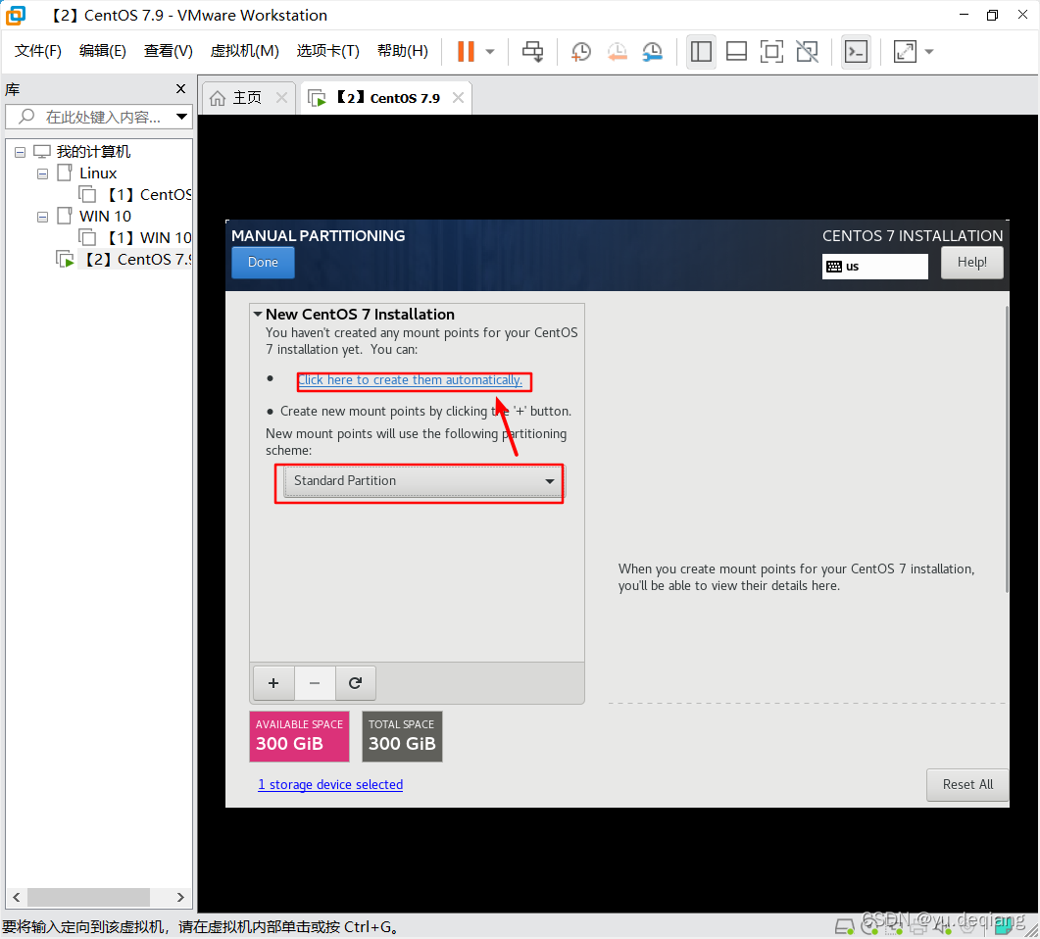This screenshot has width=1040, height=939.
Task: Send Ctrl+Alt+Del to the virtual machine icon
Action: [x=532, y=51]
